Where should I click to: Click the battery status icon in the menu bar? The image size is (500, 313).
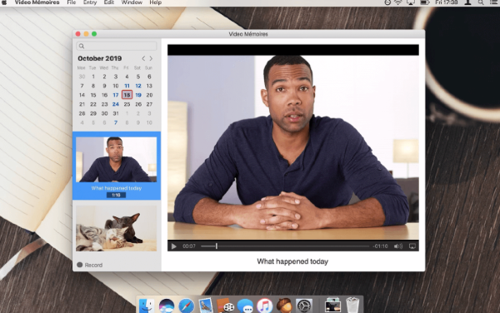point(424,2)
